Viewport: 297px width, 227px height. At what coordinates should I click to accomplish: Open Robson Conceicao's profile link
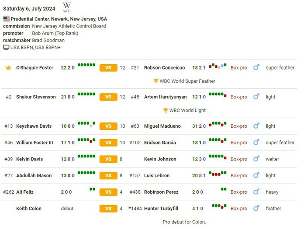coord(164,68)
